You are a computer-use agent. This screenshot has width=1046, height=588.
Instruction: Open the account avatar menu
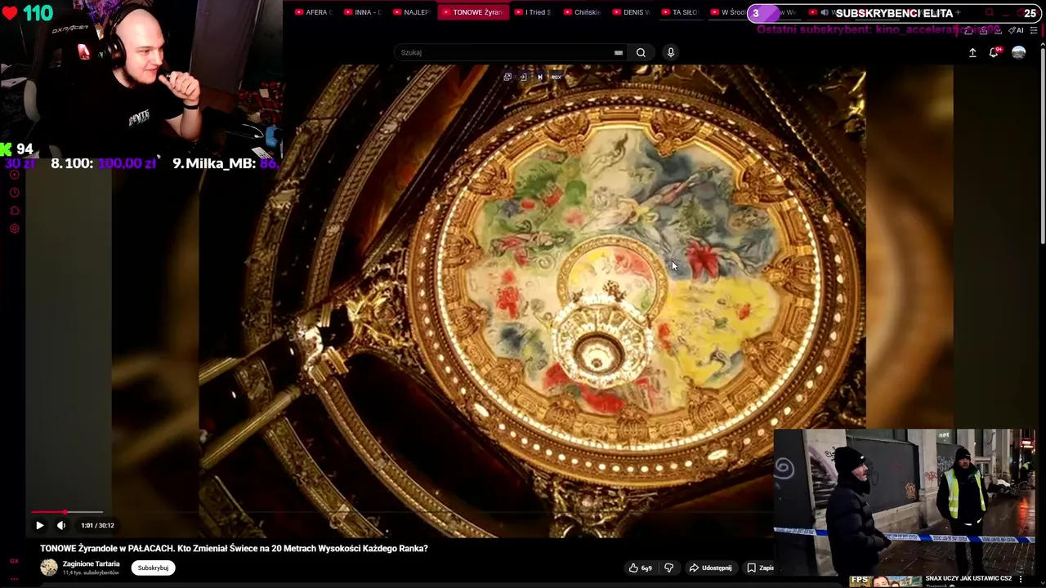[x=1018, y=52]
